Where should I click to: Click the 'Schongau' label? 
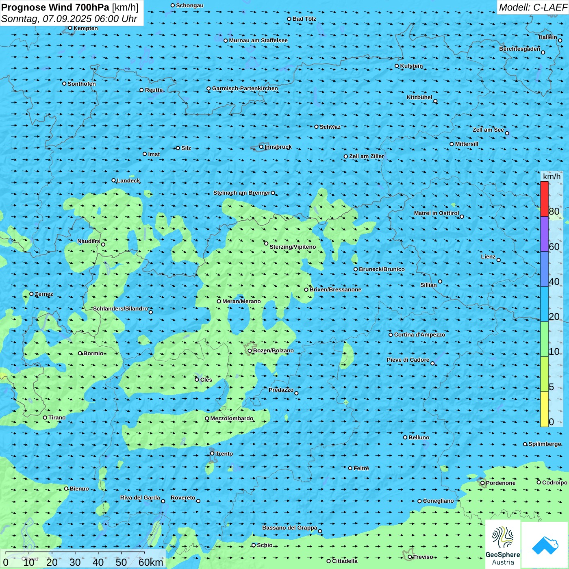point(189,5)
